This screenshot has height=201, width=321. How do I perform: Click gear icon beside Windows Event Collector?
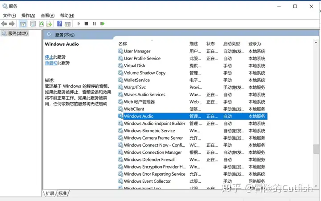pyautogui.click(x=120, y=181)
